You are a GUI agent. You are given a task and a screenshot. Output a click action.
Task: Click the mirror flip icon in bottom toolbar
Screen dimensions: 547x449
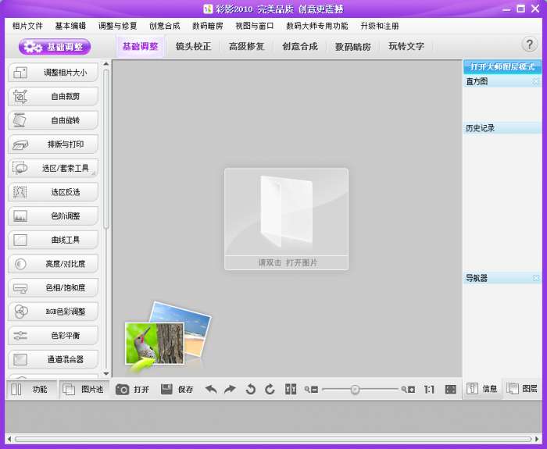pyautogui.click(x=291, y=389)
